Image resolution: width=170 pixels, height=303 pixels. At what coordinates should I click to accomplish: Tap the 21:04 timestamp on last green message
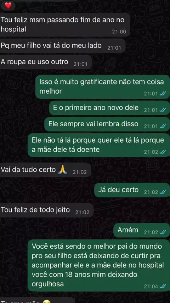click(x=151, y=286)
